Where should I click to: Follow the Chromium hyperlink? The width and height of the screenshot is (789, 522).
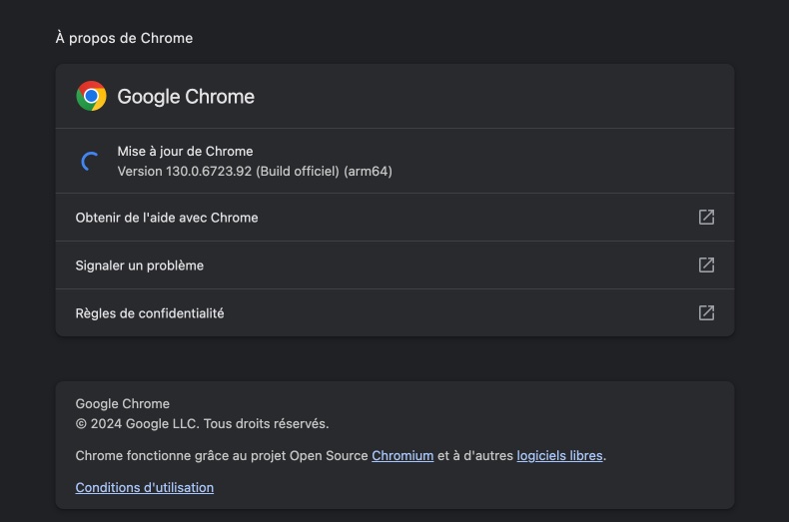click(x=402, y=455)
